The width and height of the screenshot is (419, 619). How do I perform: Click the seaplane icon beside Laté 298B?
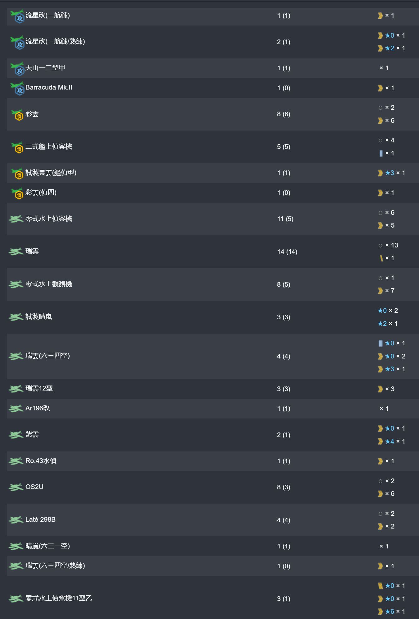(x=16, y=520)
